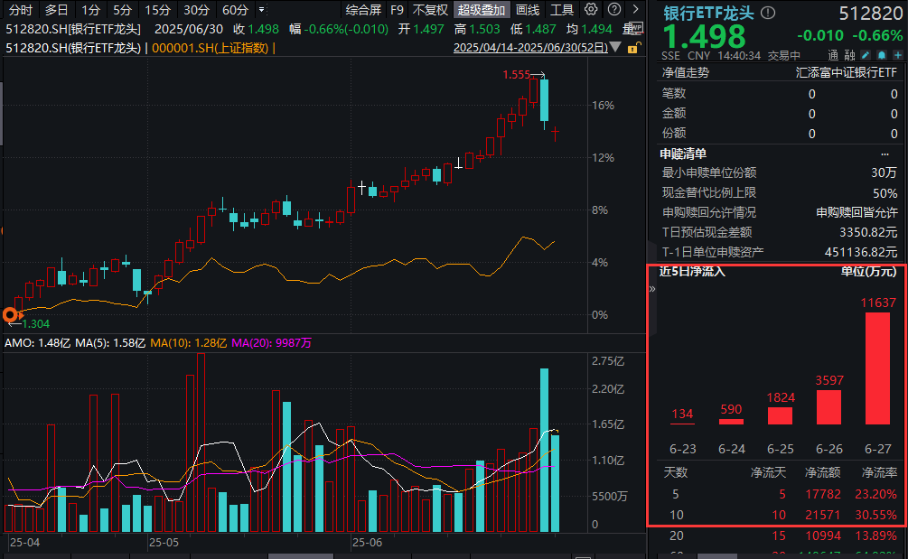This screenshot has width=908, height=559.
Task: Click the F9 button in the toolbar
Action: tap(396, 10)
